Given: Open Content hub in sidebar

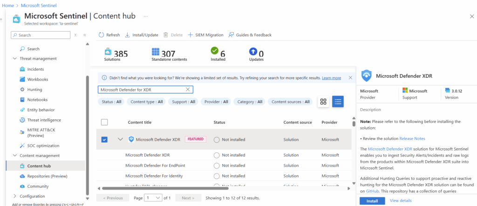Looking at the screenshot, I should pyautogui.click(x=45, y=166).
